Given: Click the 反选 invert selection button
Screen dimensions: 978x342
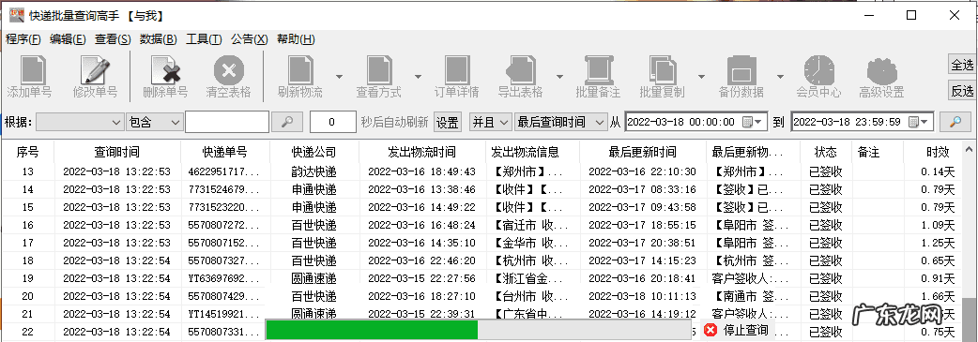Looking at the screenshot, I should [x=962, y=91].
